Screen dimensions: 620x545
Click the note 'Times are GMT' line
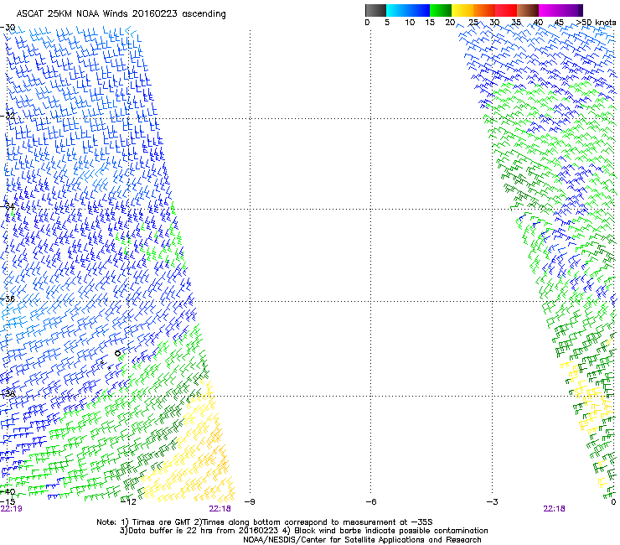click(264, 522)
